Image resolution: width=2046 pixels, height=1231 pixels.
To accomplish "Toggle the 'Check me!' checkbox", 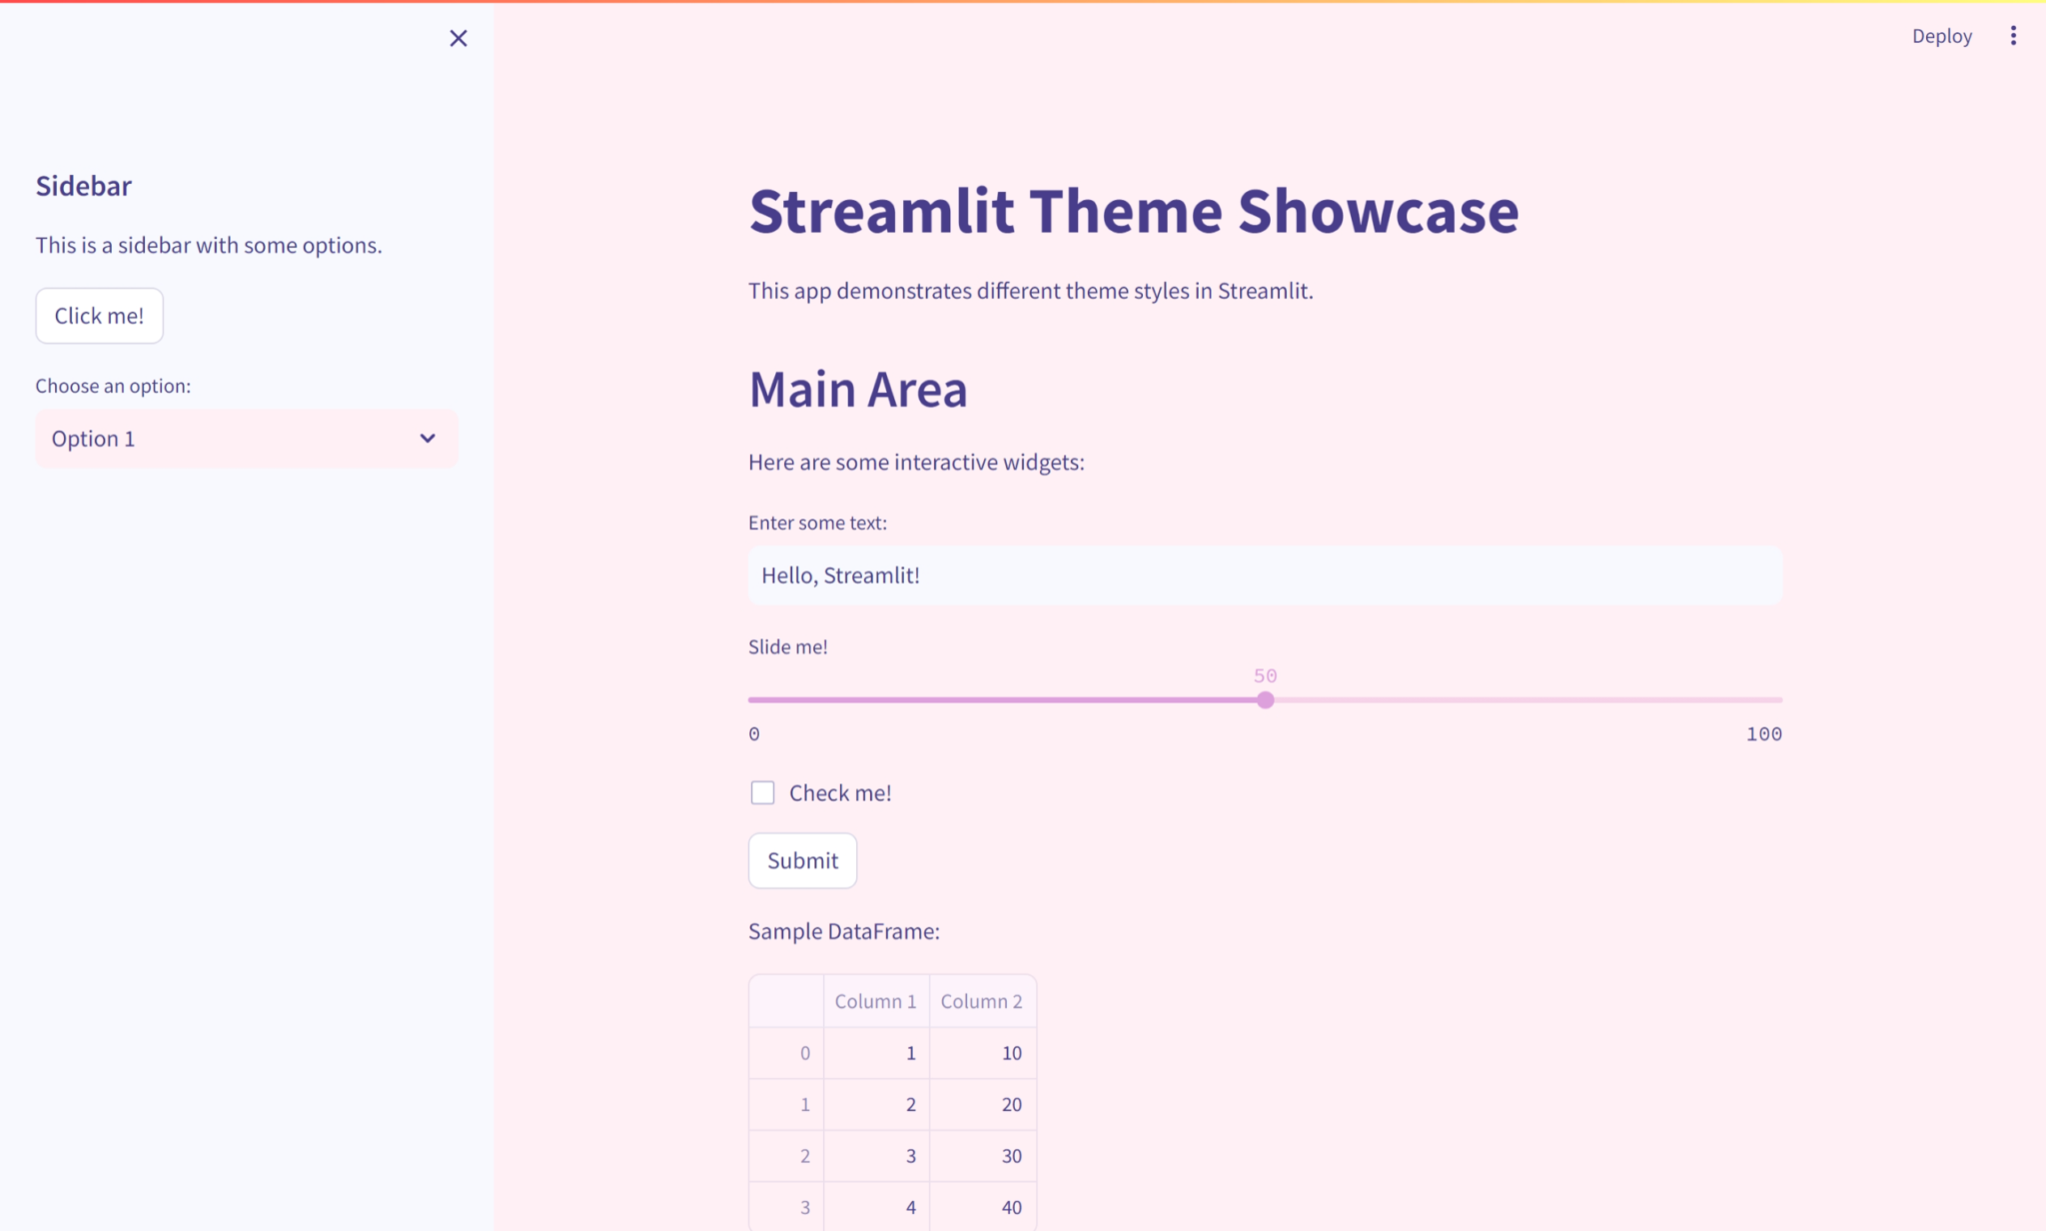I will click(x=762, y=792).
